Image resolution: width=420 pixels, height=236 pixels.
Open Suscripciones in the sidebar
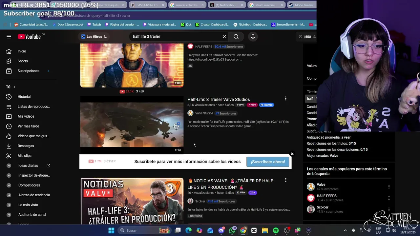(29, 71)
